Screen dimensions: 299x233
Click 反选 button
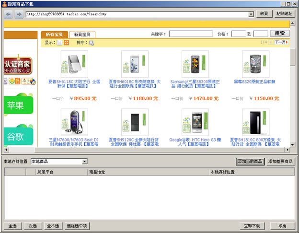pos(33,226)
